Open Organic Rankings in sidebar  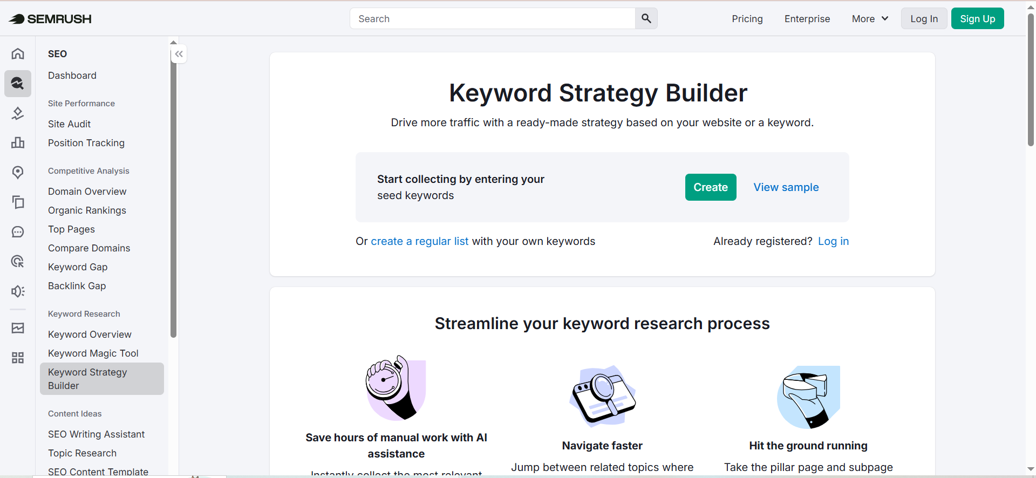coord(87,210)
